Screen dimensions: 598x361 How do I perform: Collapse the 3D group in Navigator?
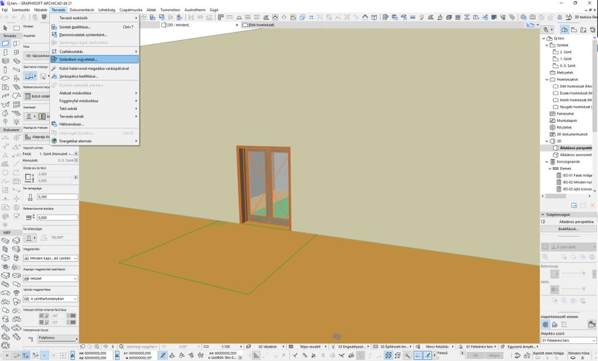pyautogui.click(x=547, y=141)
